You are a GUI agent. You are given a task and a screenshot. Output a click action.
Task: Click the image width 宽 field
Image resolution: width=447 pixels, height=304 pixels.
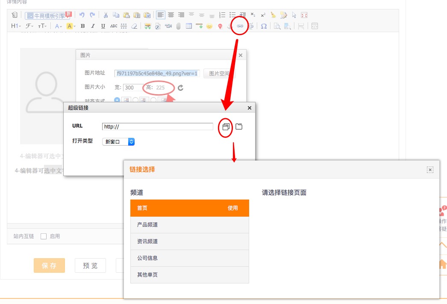[133, 87]
